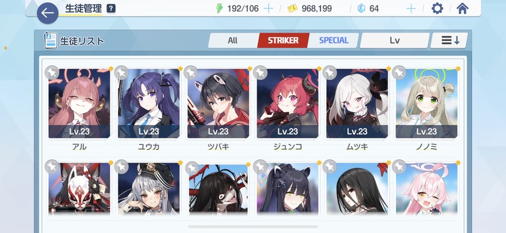Open student ジュンコ's portrait

click(288, 103)
